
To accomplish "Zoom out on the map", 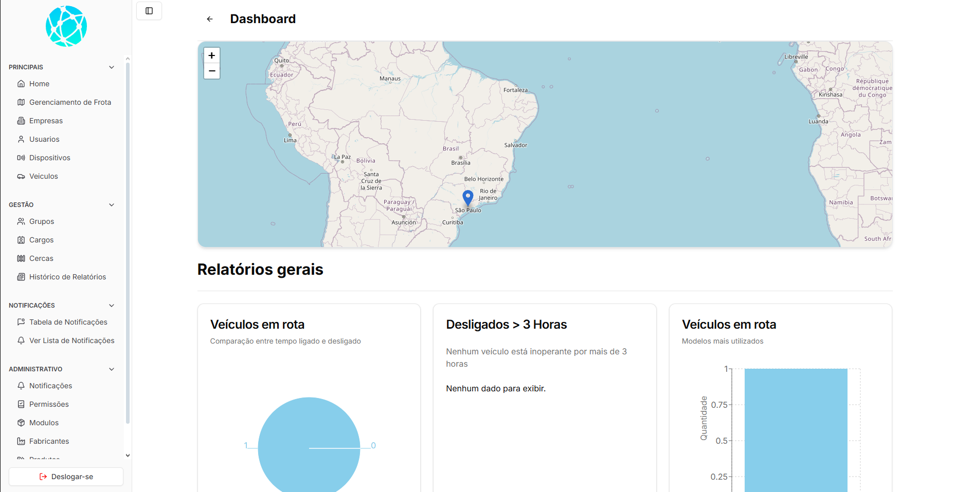I will tap(212, 71).
